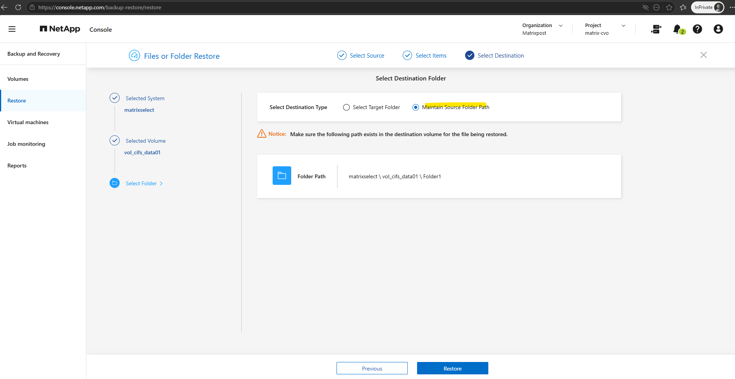Open the hamburger navigation menu

[12, 29]
